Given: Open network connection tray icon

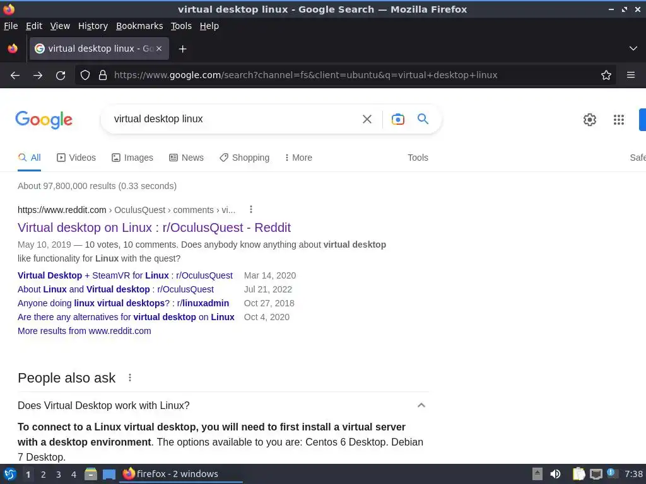Looking at the screenshot, I should 596,474.
